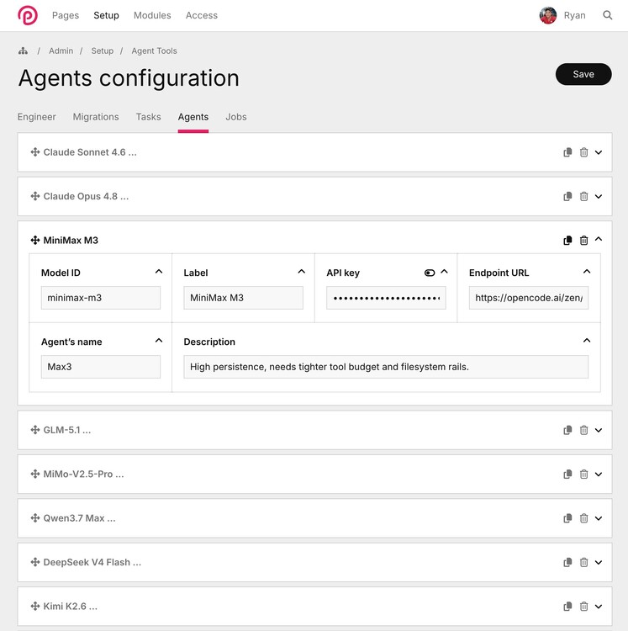Expand the Kimi K2.6 row
The height and width of the screenshot is (631, 628).
[599, 607]
